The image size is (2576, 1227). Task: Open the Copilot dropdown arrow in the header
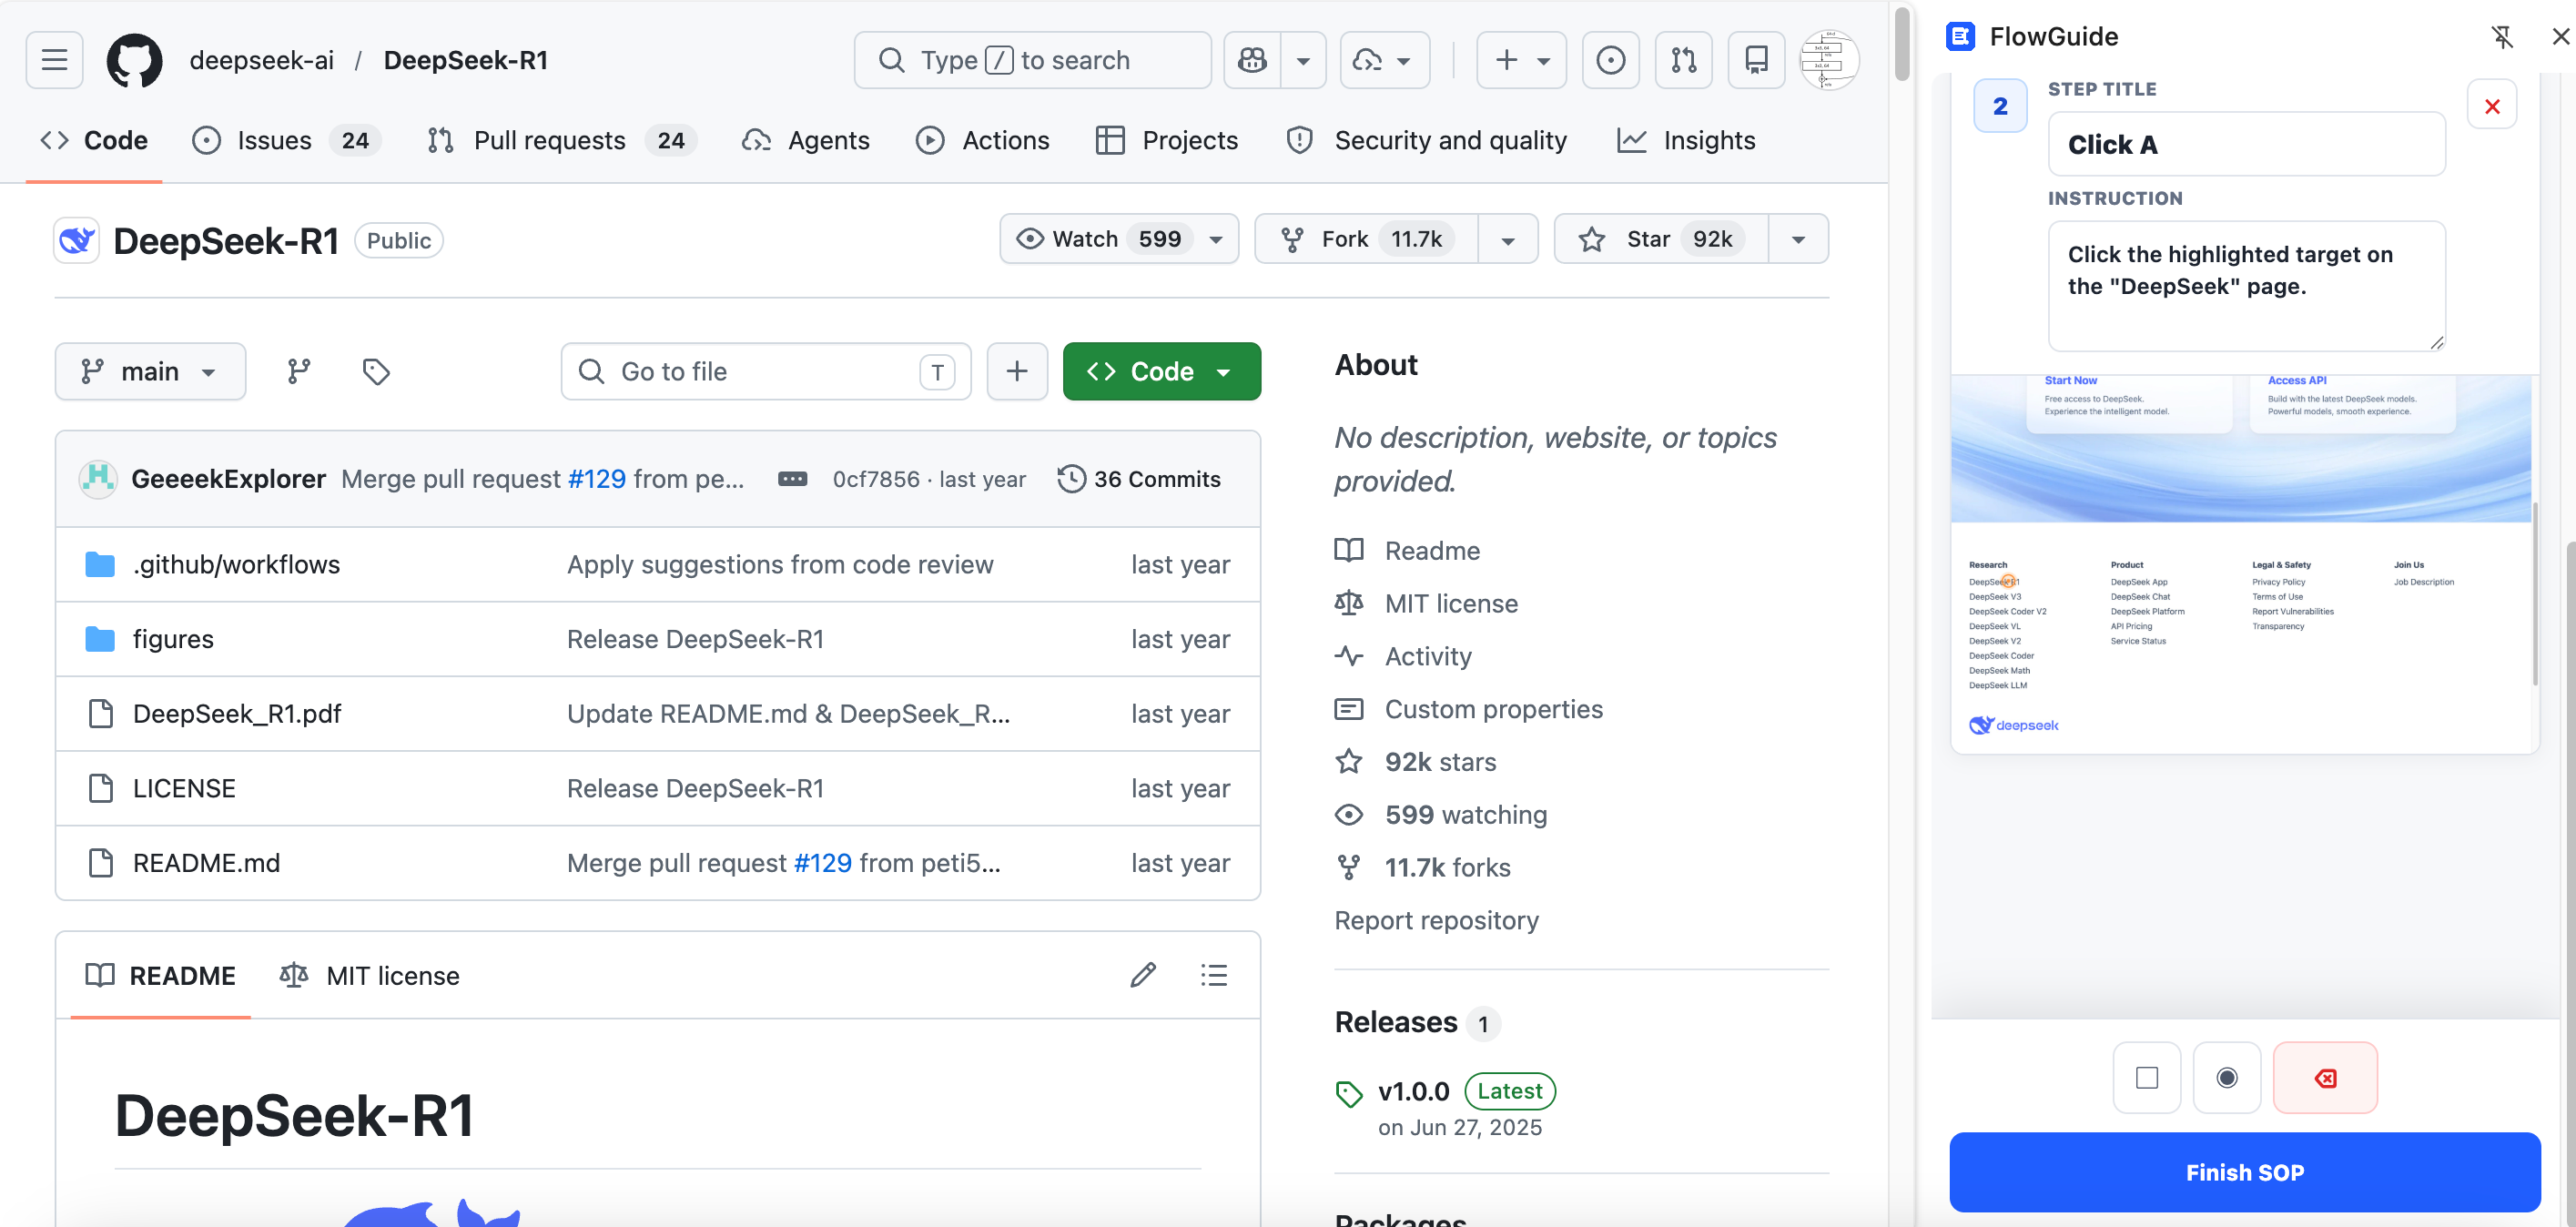[x=1303, y=60]
